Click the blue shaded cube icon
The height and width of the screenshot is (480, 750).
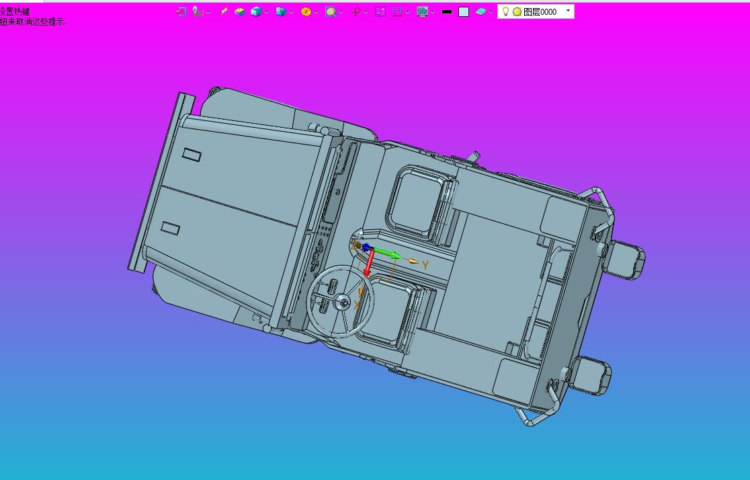click(x=256, y=12)
